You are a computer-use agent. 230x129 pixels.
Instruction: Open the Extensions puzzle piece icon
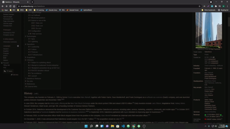tap(216, 6)
